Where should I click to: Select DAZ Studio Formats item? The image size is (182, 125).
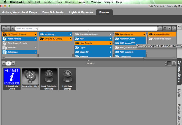(19, 34)
